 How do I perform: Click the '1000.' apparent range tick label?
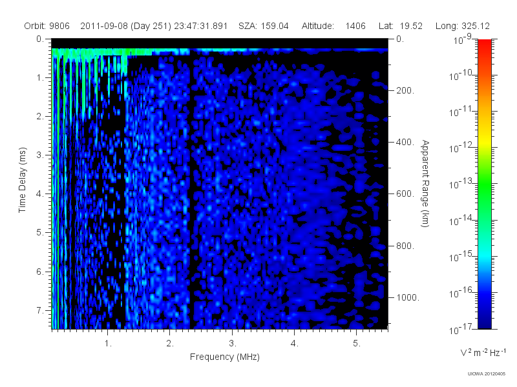coord(408,297)
